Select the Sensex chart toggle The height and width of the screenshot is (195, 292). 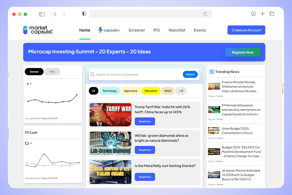pos(34,72)
